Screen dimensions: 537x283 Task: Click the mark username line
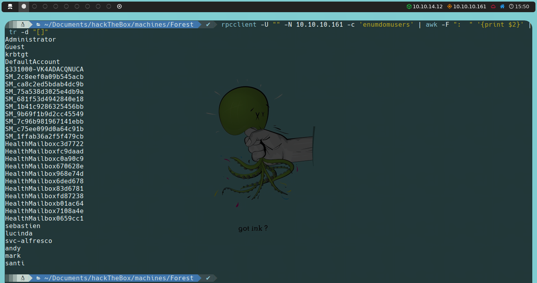(x=13, y=256)
